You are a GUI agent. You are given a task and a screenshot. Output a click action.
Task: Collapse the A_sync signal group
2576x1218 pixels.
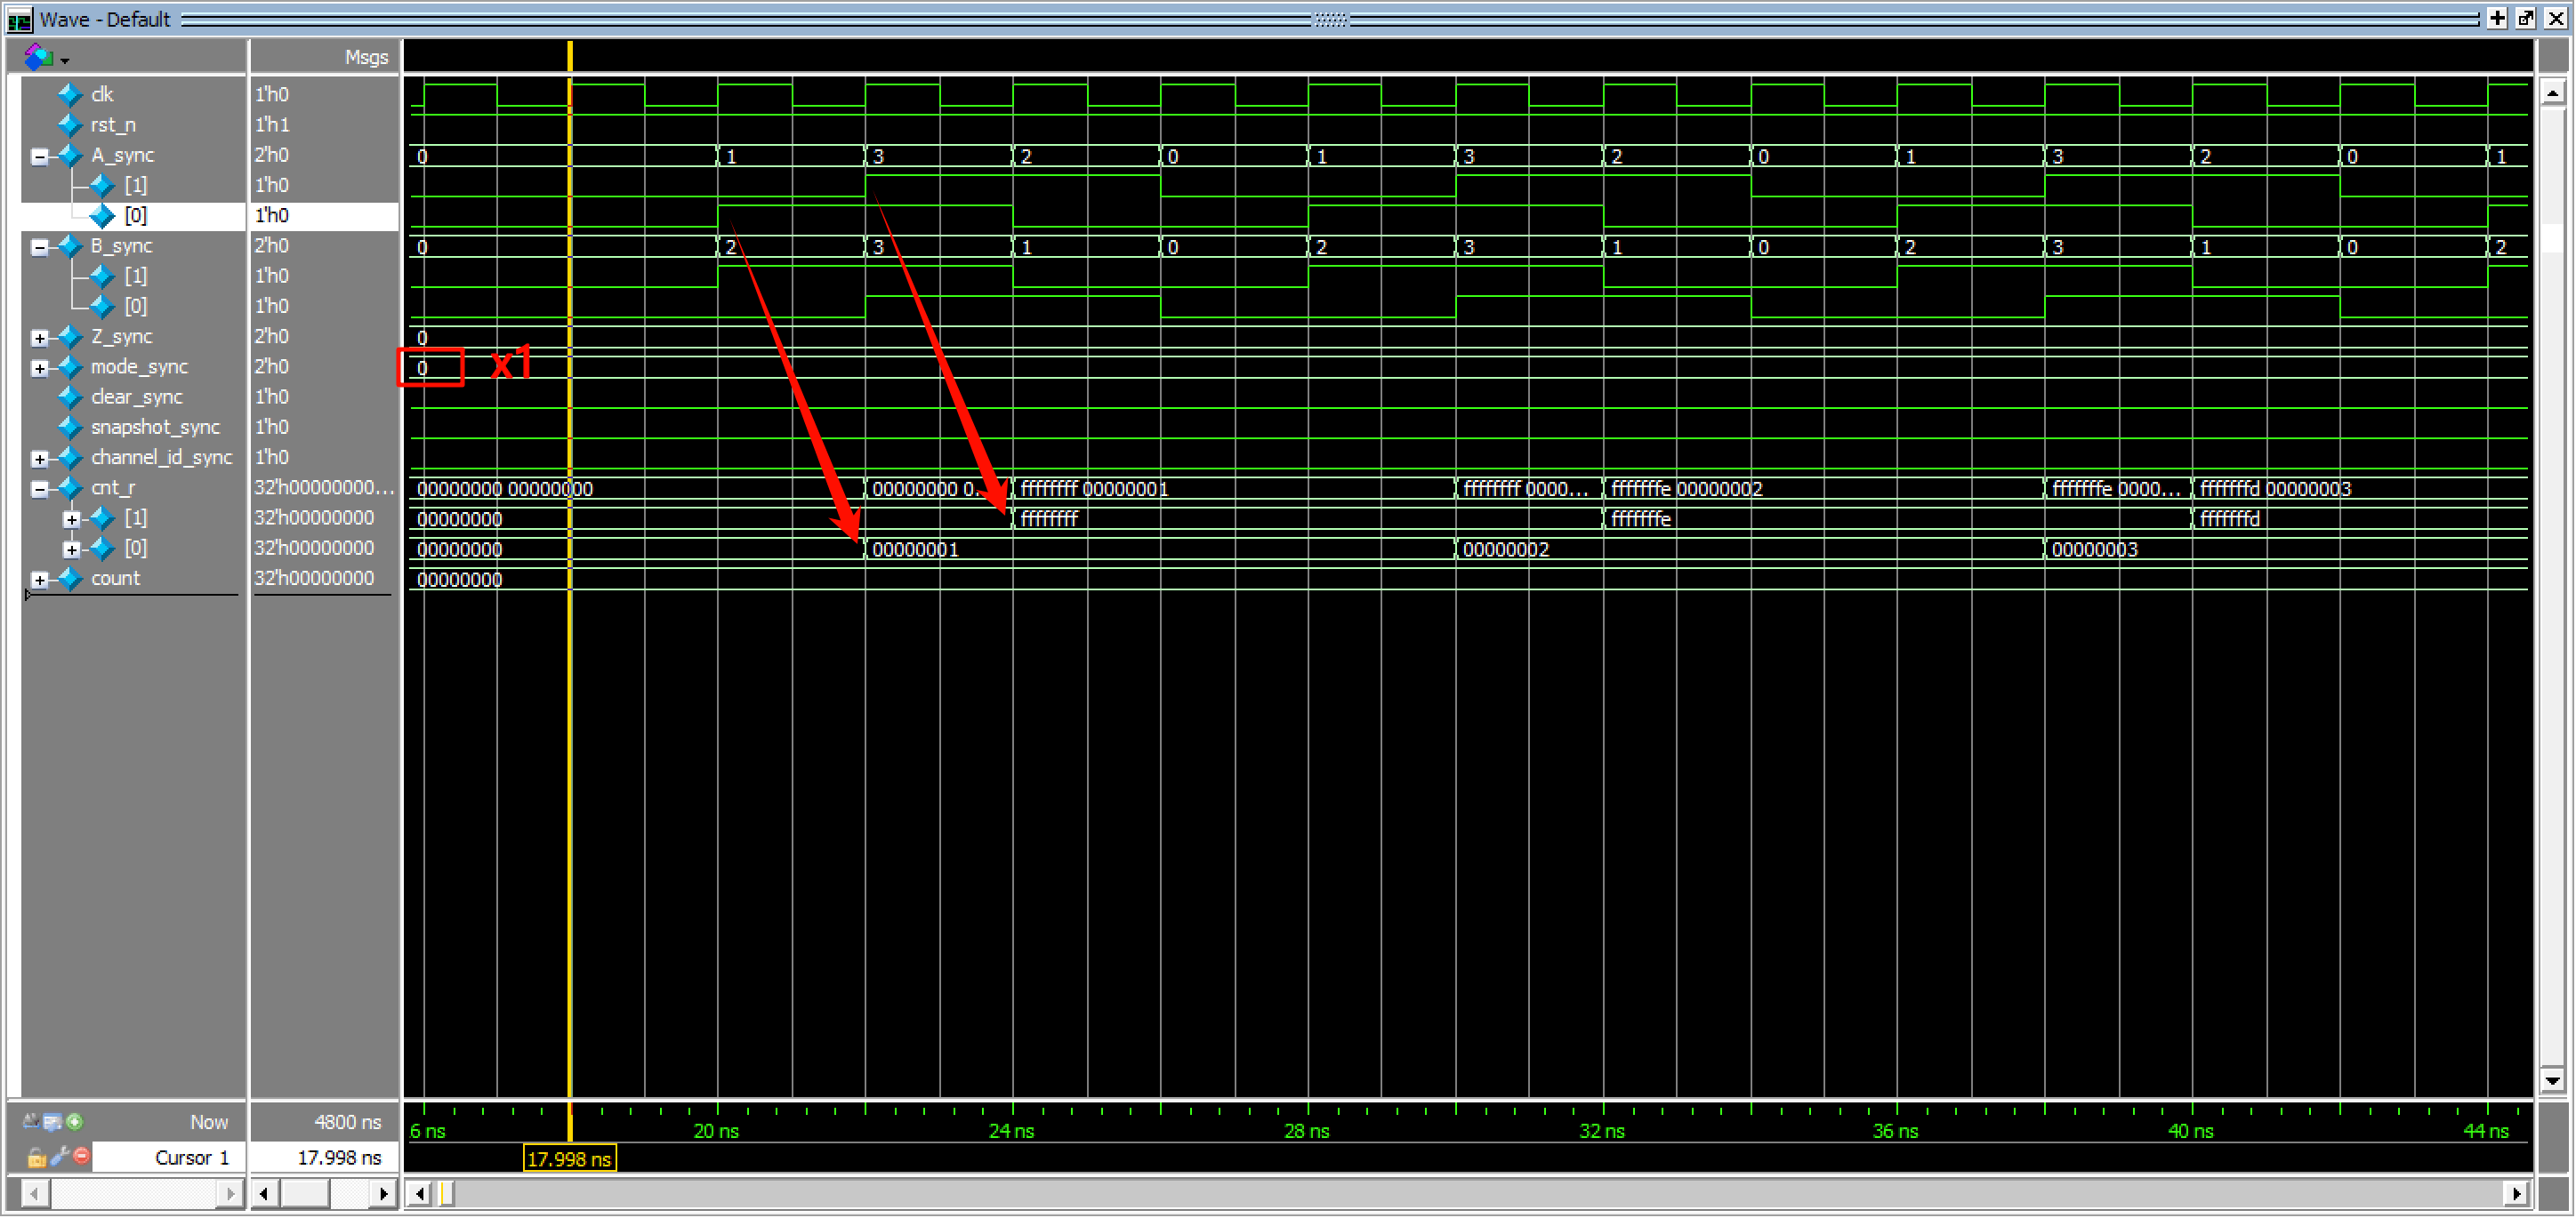(x=39, y=156)
